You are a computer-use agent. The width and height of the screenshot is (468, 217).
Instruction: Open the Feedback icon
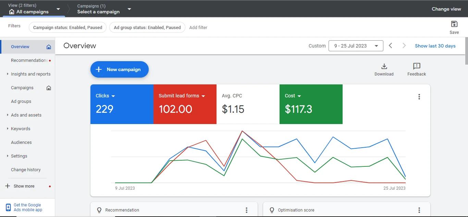pos(417,66)
